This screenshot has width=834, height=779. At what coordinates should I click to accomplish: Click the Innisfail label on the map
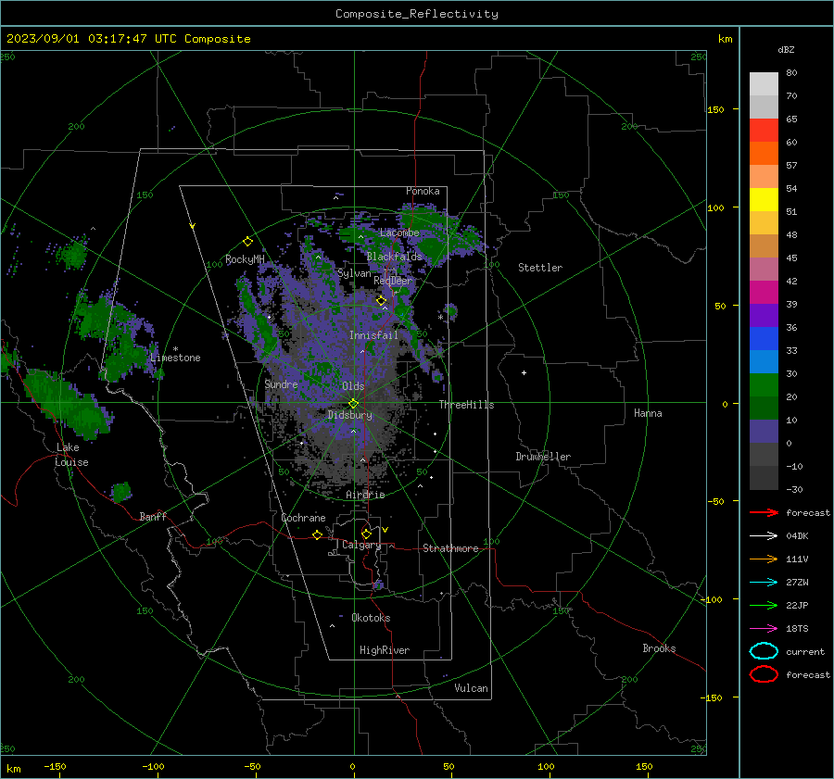click(x=373, y=335)
